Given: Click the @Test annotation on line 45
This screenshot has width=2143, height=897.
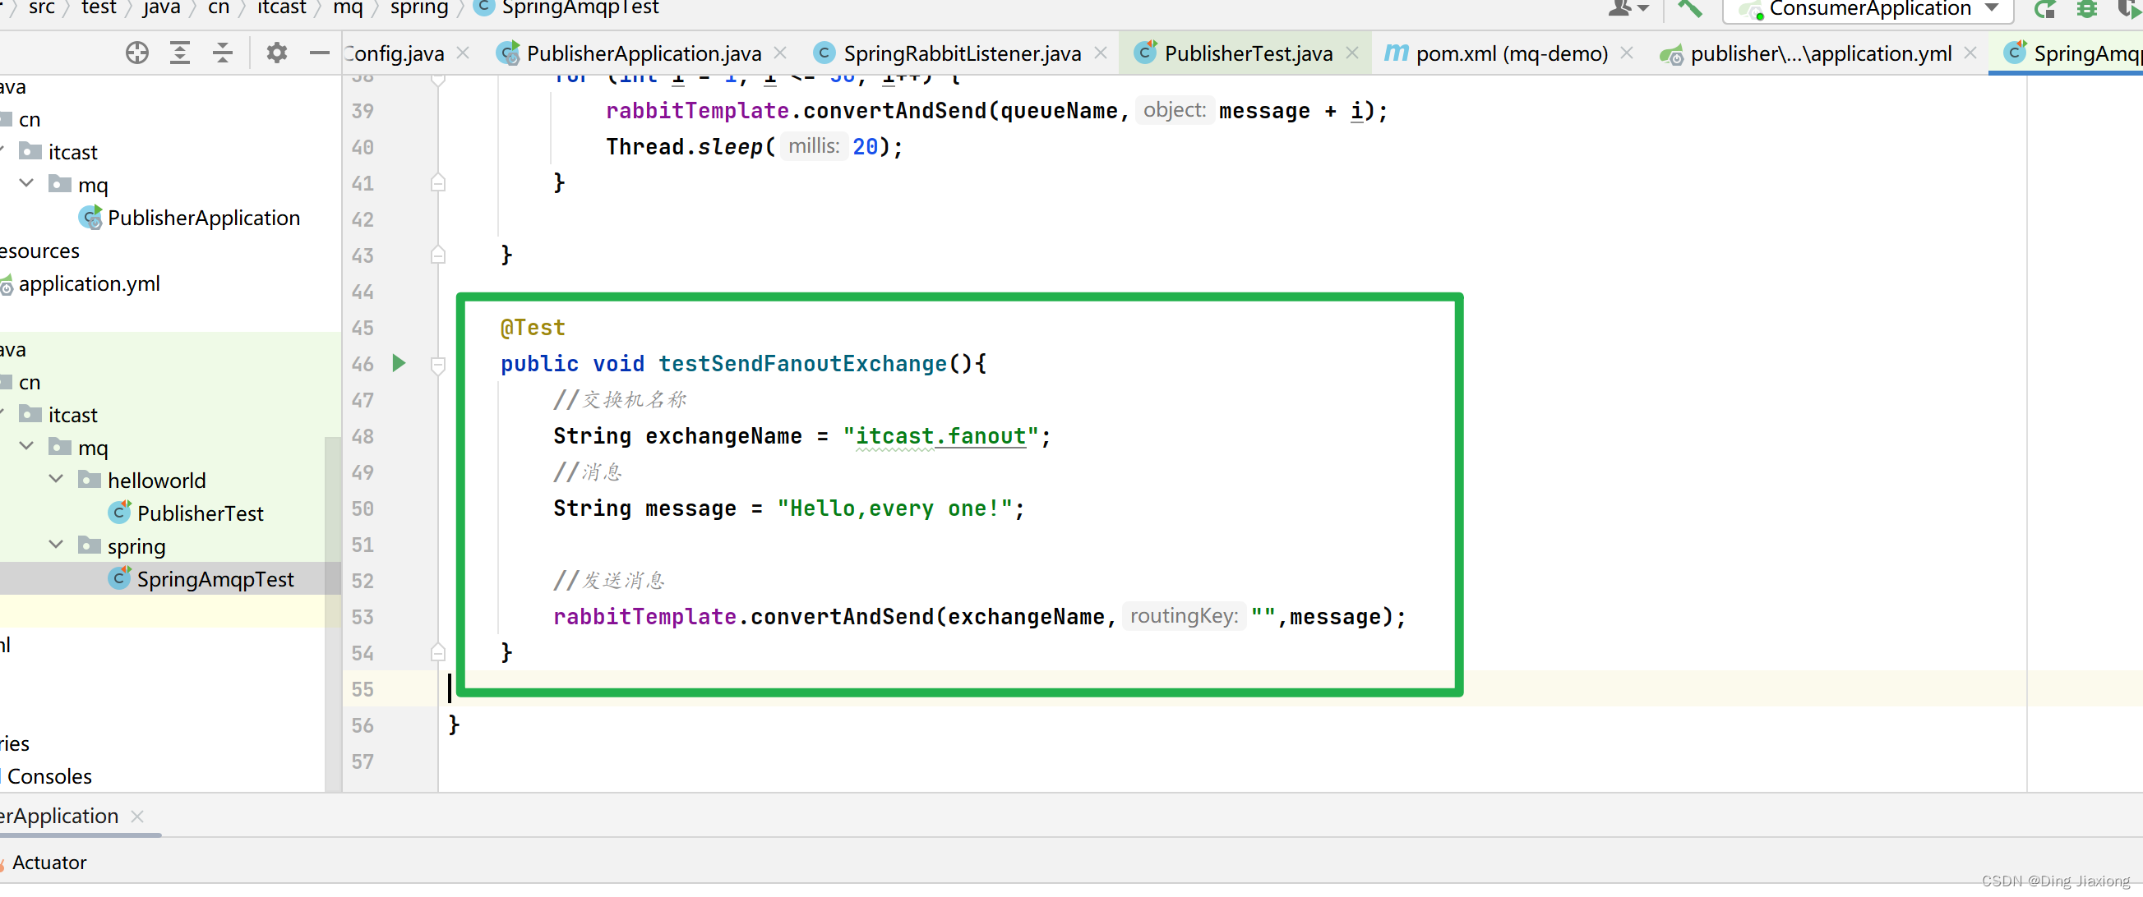Looking at the screenshot, I should coord(533,328).
